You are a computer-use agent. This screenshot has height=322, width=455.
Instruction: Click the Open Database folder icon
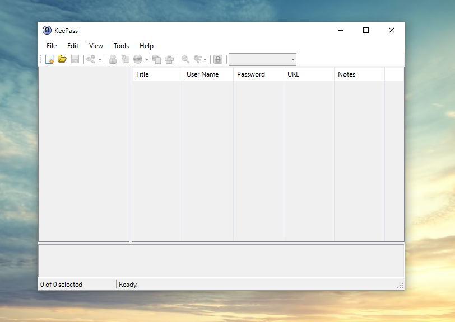(62, 59)
